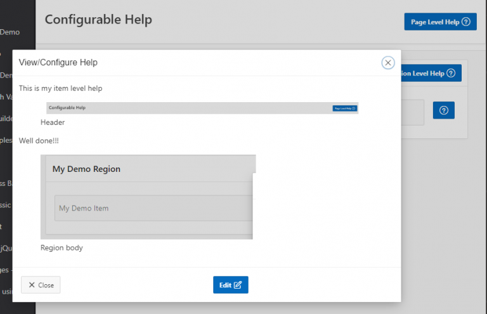Click the Header screenshot thumbnail

[x=202, y=108]
